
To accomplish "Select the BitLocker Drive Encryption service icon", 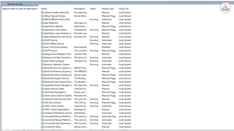I will pyautogui.click(x=42, y=68).
